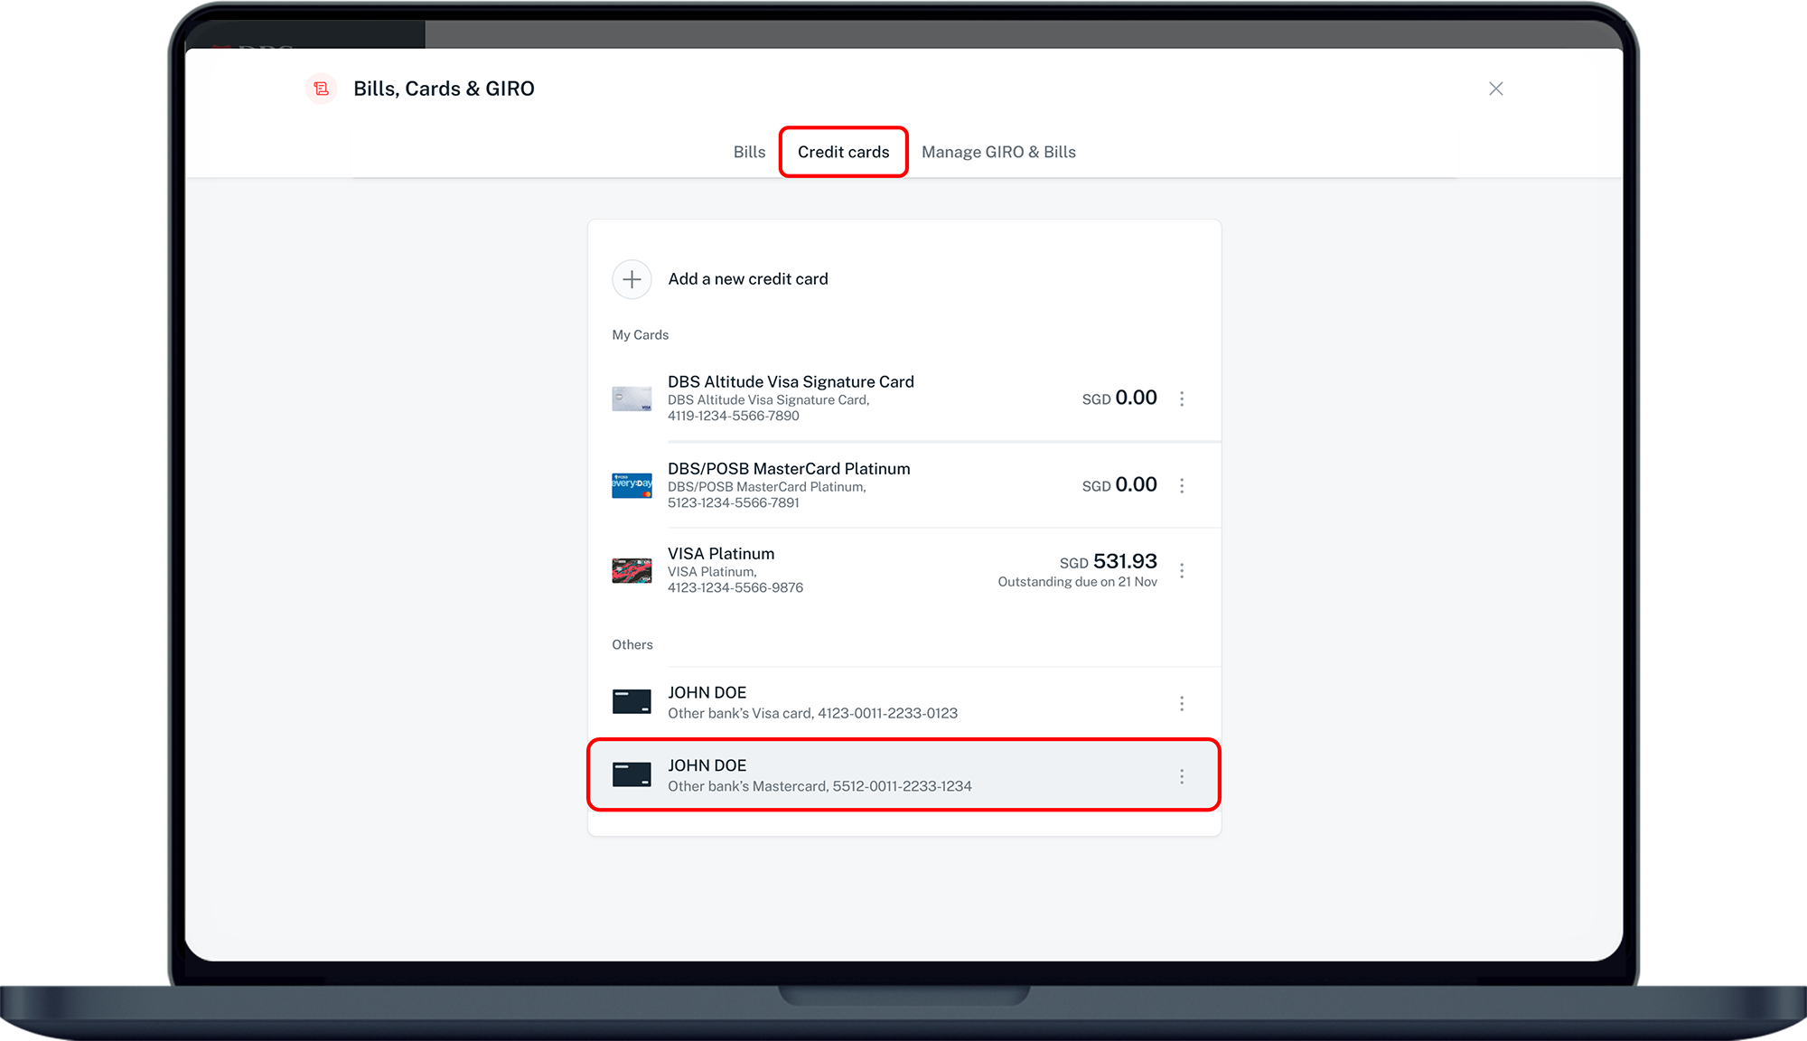1807x1041 pixels.
Task: Close the Bills, Cards & GIRO dialog
Action: pos(1496,89)
